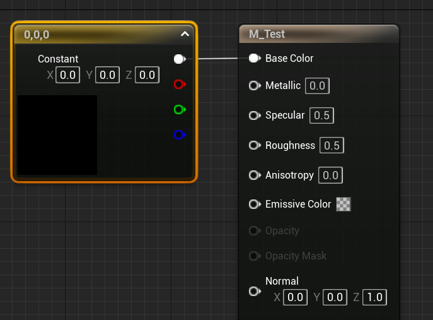Click the Metallic label

283,85
